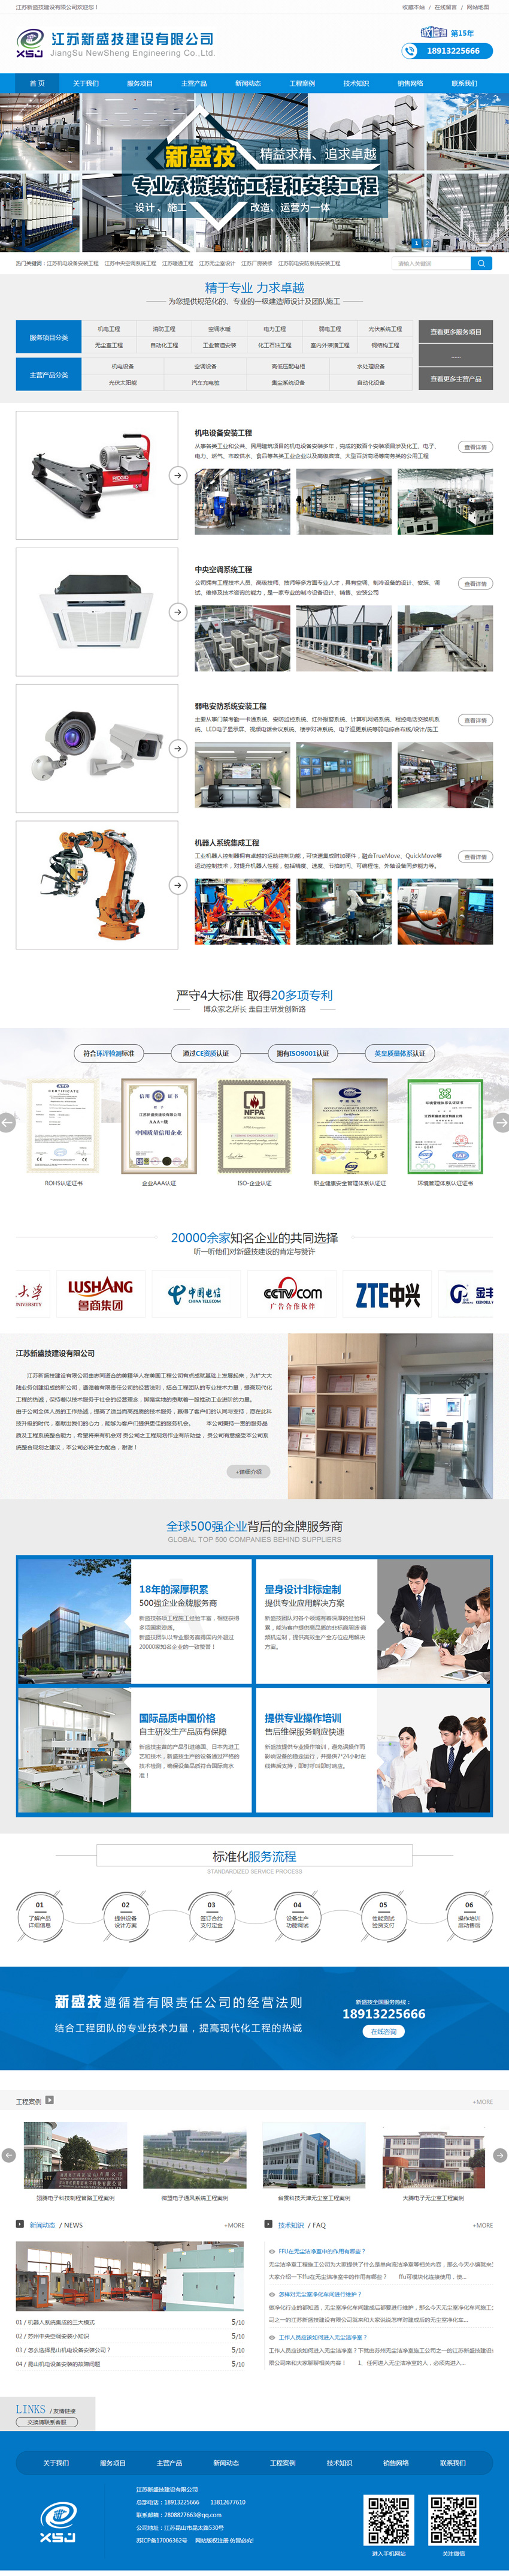Click the search magnifier button
This screenshot has width=509, height=2576.
point(481,263)
